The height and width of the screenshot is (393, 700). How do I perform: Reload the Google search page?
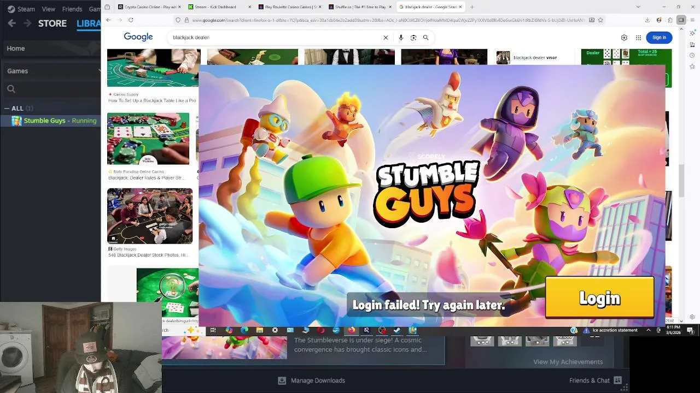tap(131, 20)
